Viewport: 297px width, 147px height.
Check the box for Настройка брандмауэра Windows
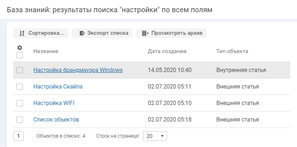(x=20, y=70)
